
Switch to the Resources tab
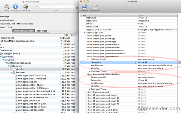42,31
